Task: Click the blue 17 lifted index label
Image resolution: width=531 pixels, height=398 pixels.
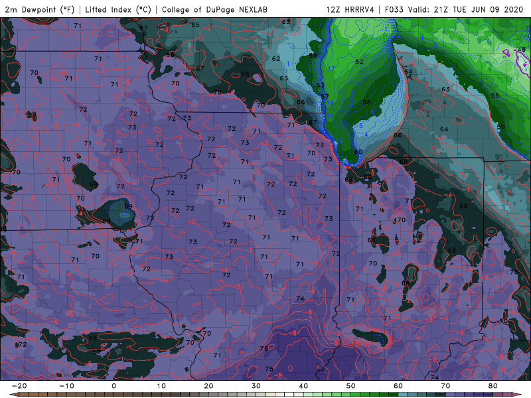Action: click(x=331, y=68)
